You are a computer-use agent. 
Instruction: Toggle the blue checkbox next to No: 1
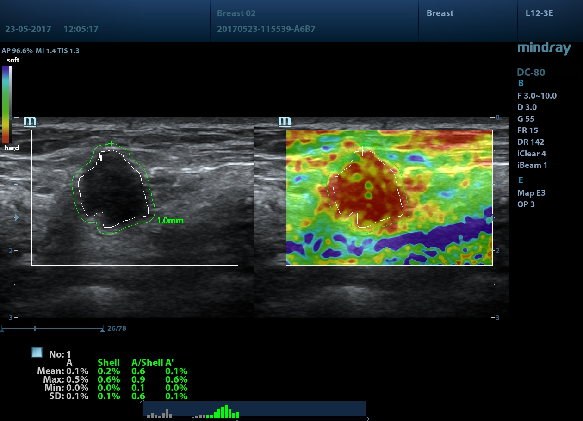[x=37, y=353]
